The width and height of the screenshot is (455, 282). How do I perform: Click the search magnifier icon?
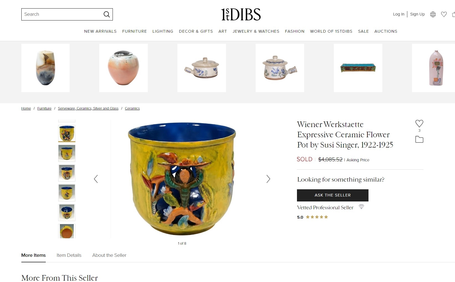click(x=107, y=14)
